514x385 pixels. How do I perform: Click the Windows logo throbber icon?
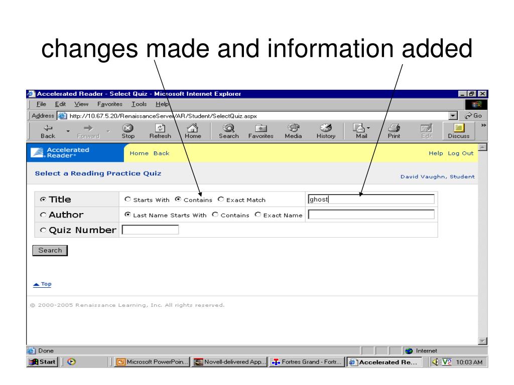click(476, 104)
